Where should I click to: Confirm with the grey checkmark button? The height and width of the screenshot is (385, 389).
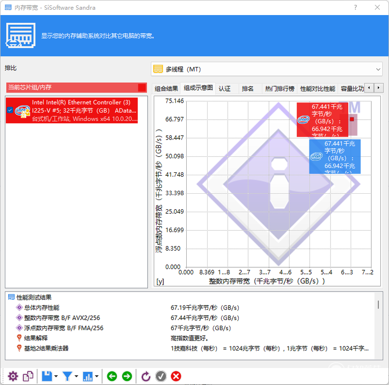point(161,376)
